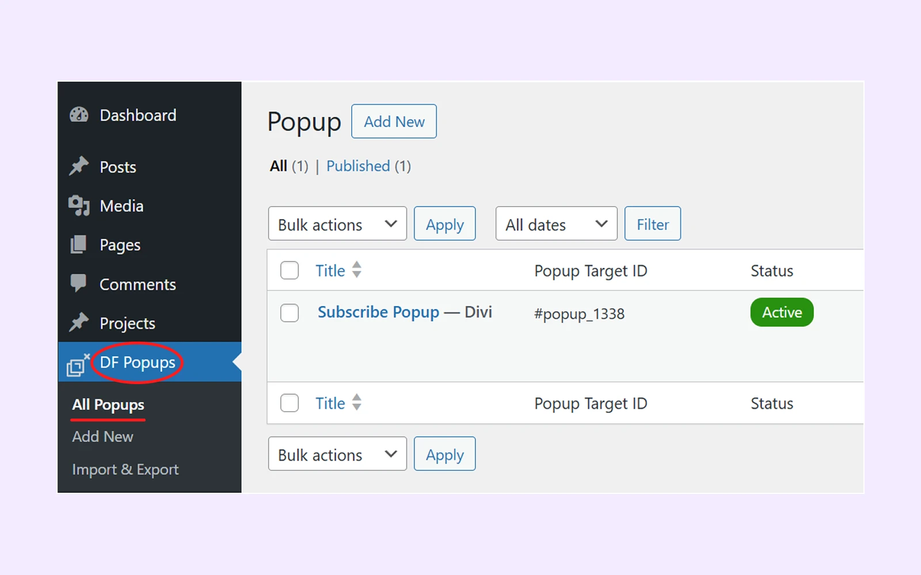Screen dimensions: 921x575
Task: Click the Projects pin icon
Action: coord(79,323)
